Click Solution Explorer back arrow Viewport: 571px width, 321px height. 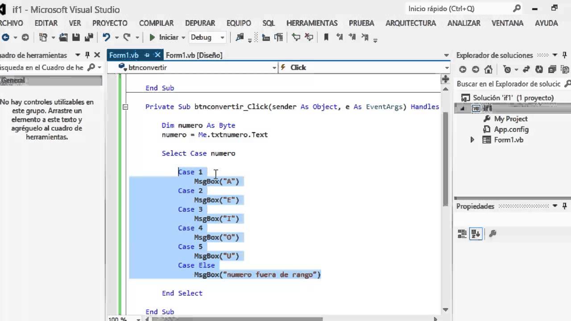(463, 69)
